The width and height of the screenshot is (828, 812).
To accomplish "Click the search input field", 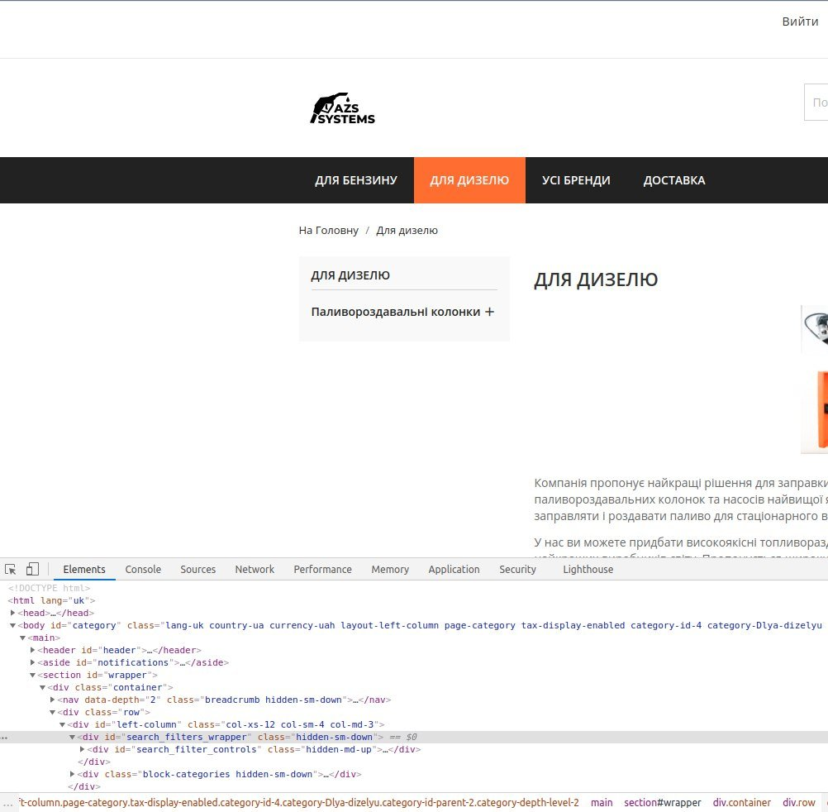I will [816, 102].
